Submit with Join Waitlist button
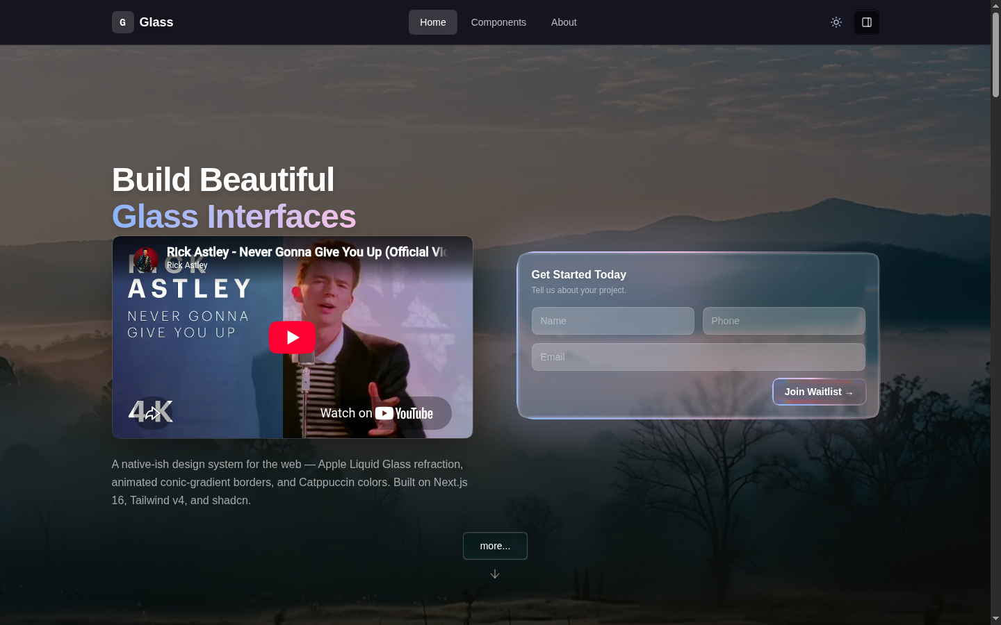Screen dimensions: 1001x625 click(819, 392)
